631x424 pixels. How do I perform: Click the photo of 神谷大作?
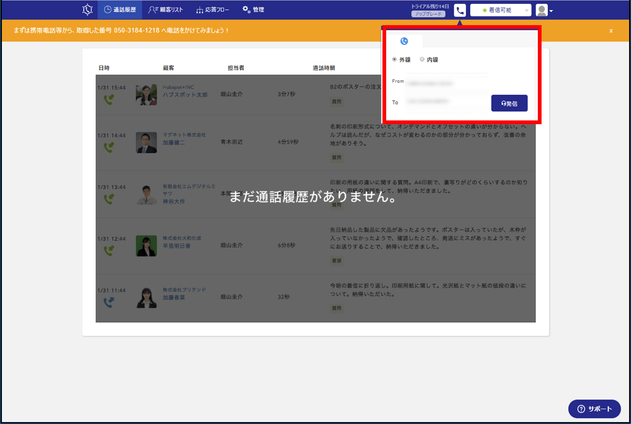click(146, 194)
